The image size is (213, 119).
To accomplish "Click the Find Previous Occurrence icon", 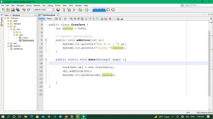I will [75, 19].
